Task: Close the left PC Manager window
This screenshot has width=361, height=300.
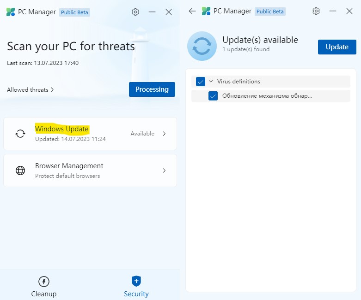Action: (x=169, y=12)
